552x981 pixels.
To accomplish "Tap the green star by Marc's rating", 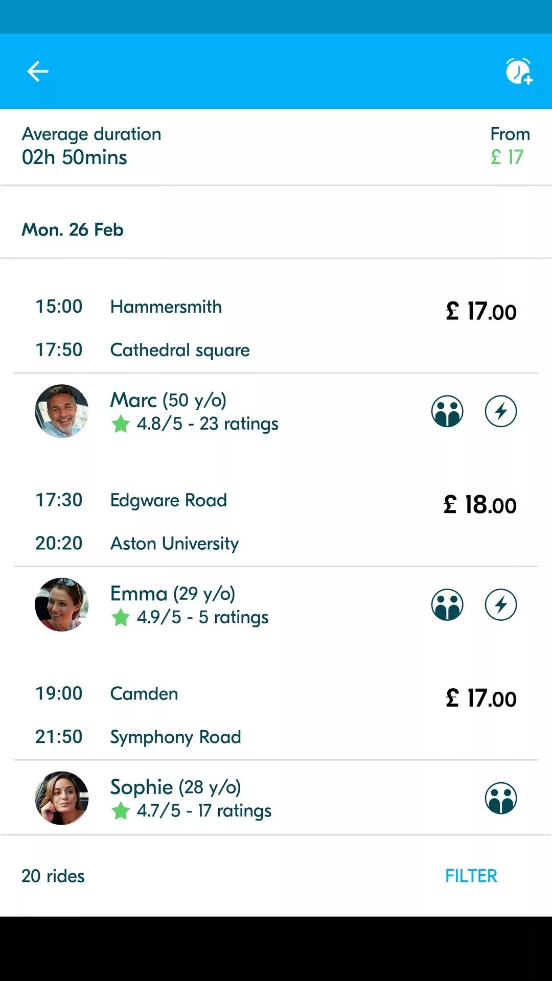I will tap(121, 424).
